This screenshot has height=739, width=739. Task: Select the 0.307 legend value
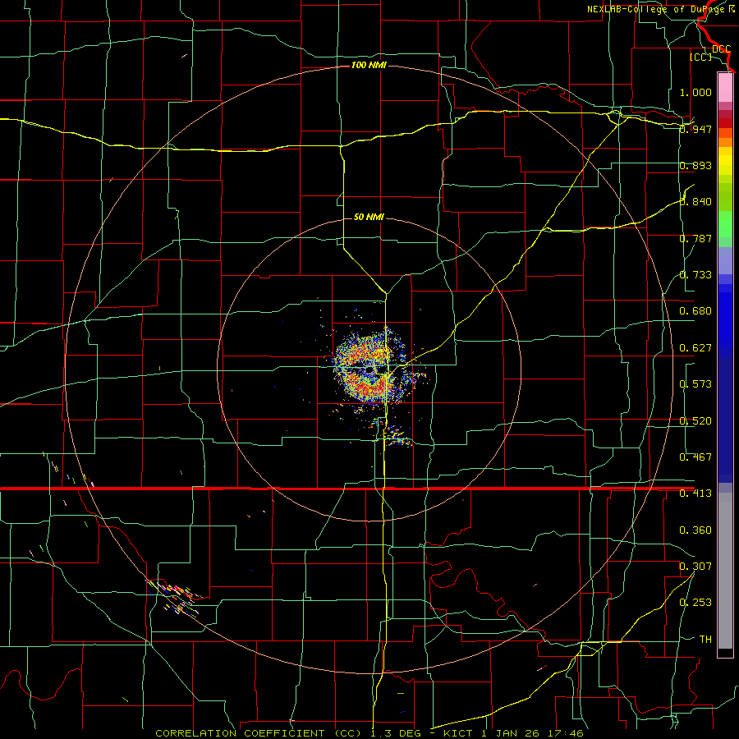[x=695, y=567]
